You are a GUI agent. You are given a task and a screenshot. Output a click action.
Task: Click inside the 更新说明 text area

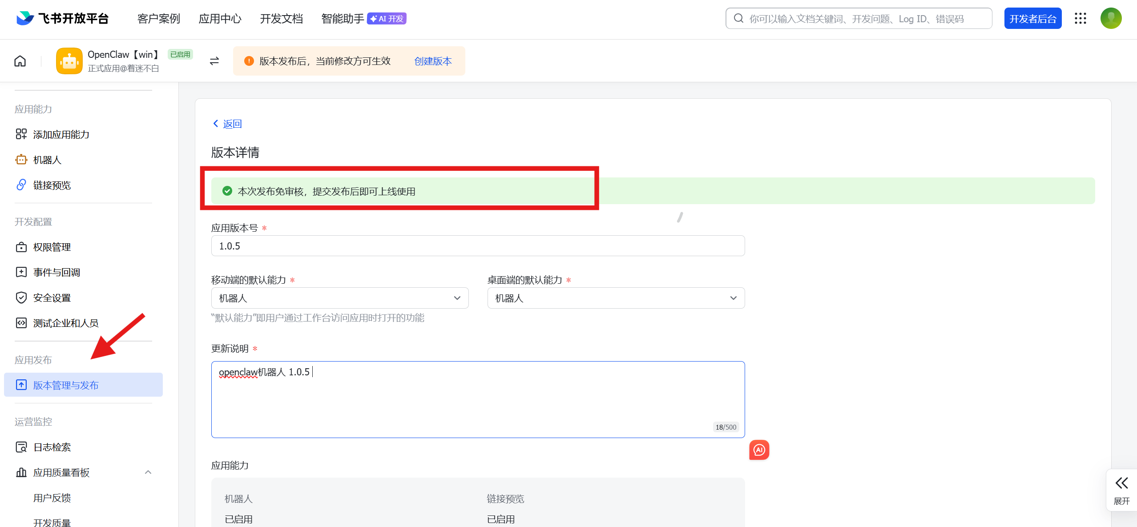(477, 400)
